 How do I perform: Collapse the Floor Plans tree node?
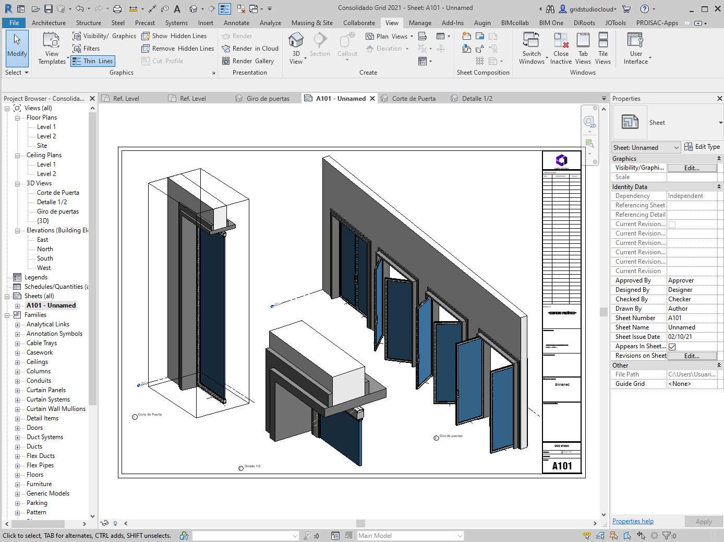[17, 118]
